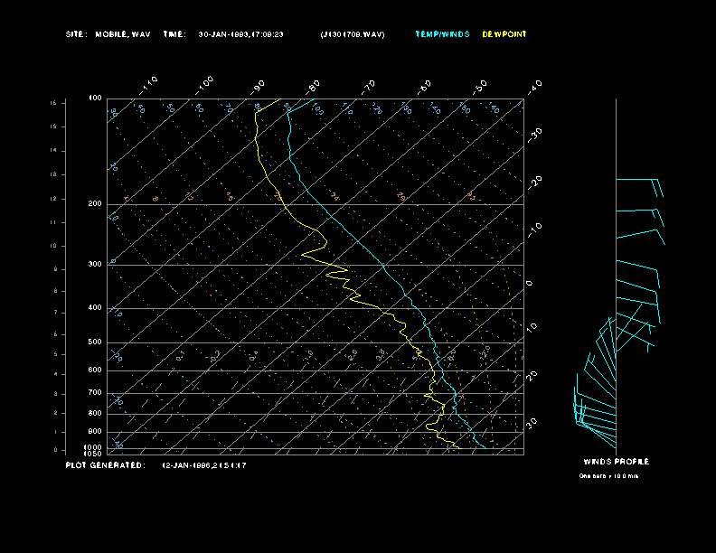Click the 300 pressure axis label
Image resolution: width=716 pixels, height=553 pixels.
(x=95, y=265)
